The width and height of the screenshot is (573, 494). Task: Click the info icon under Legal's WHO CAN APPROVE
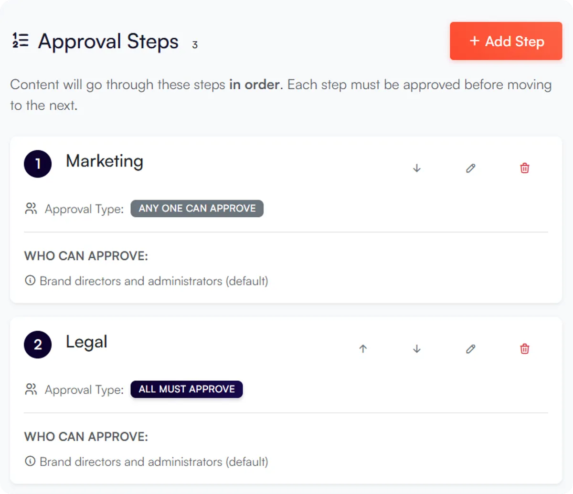pos(30,462)
